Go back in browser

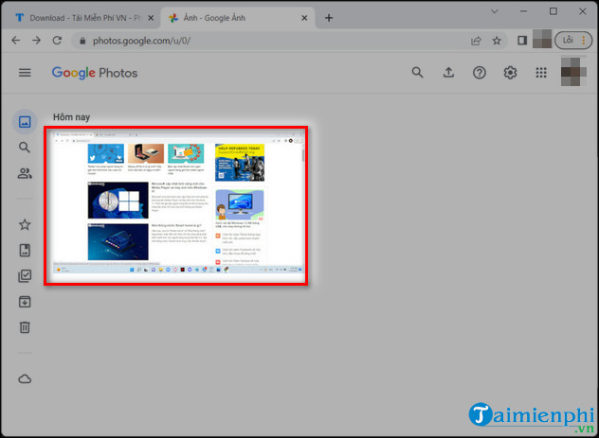tap(16, 40)
